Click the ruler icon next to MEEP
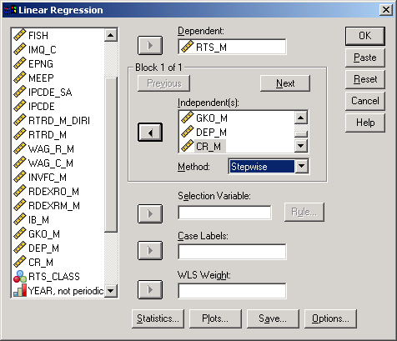 pyautogui.click(x=20, y=78)
